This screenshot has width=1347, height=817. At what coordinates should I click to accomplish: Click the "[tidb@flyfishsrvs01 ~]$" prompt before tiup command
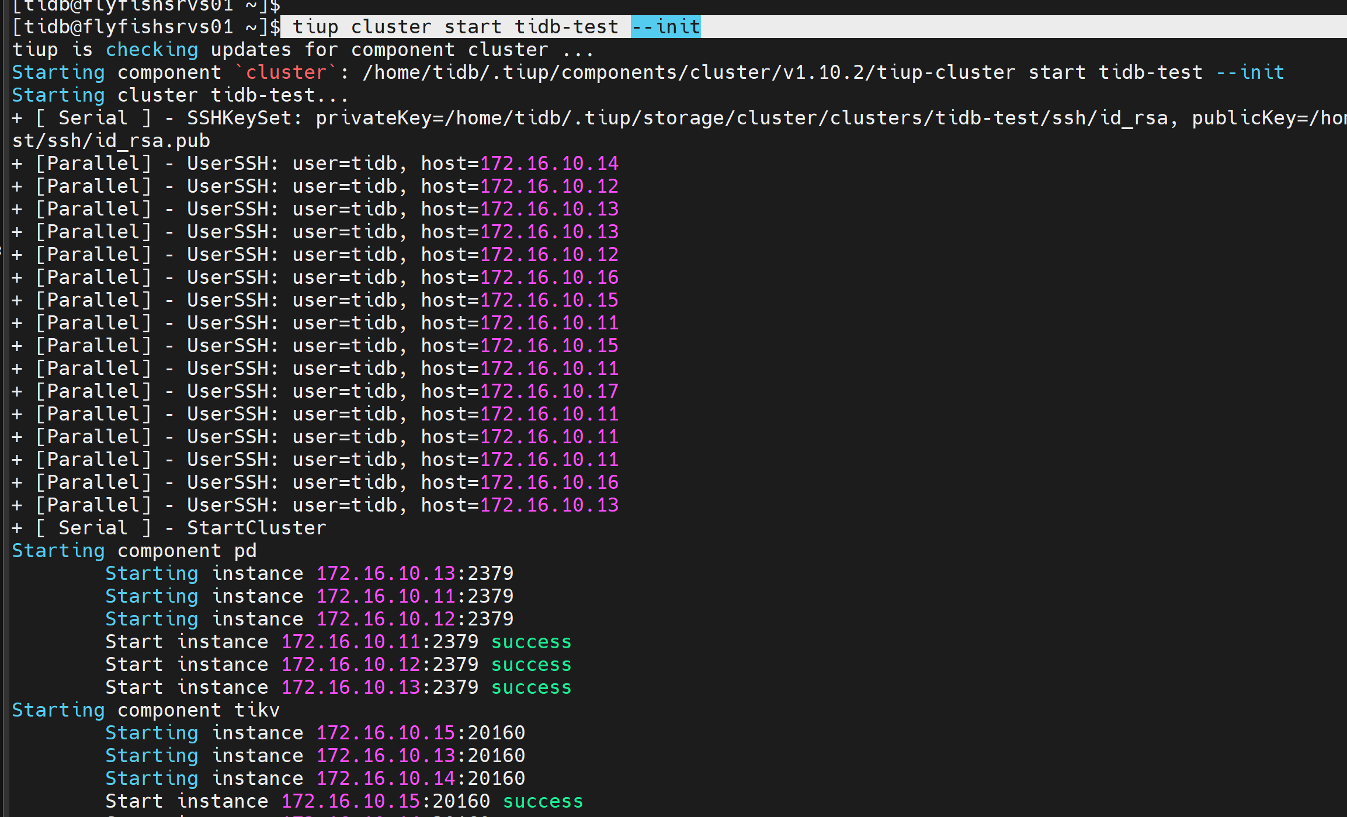pos(146,27)
